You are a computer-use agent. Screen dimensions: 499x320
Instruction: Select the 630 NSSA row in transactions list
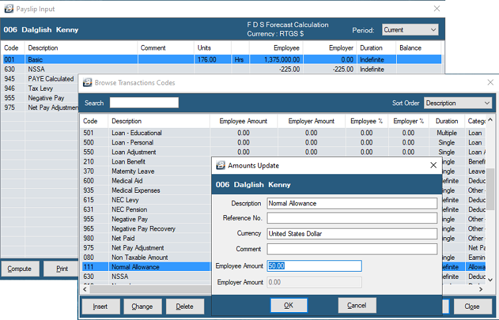coord(147,276)
